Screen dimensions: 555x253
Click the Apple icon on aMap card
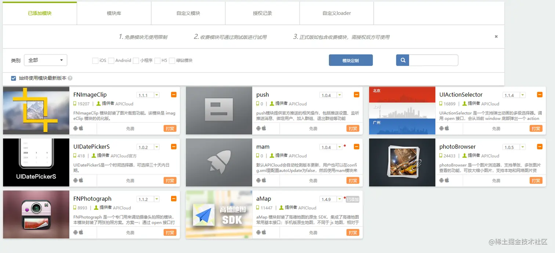(264, 232)
